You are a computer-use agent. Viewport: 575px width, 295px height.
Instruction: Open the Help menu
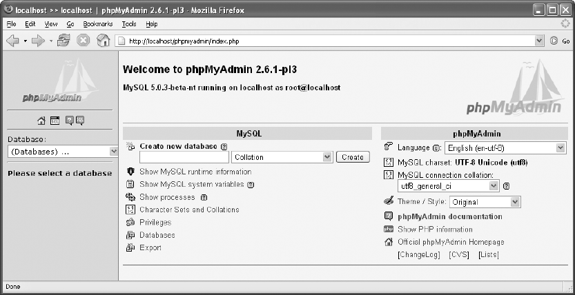pos(151,24)
